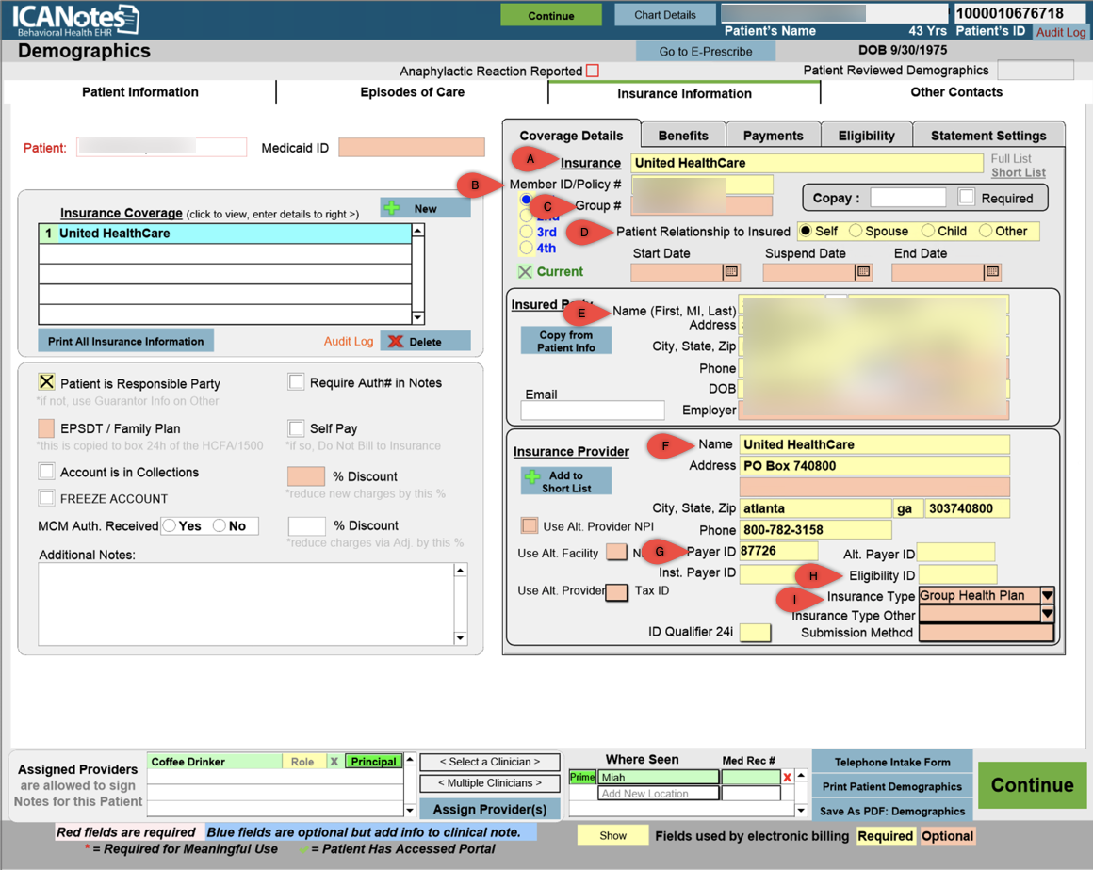Enable the Account is in Collections checkbox

click(46, 472)
